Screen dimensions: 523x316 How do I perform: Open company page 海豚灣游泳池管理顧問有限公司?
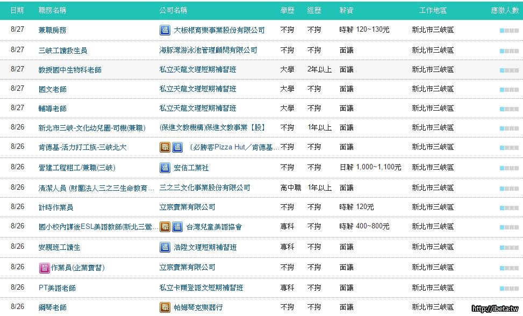click(x=208, y=51)
